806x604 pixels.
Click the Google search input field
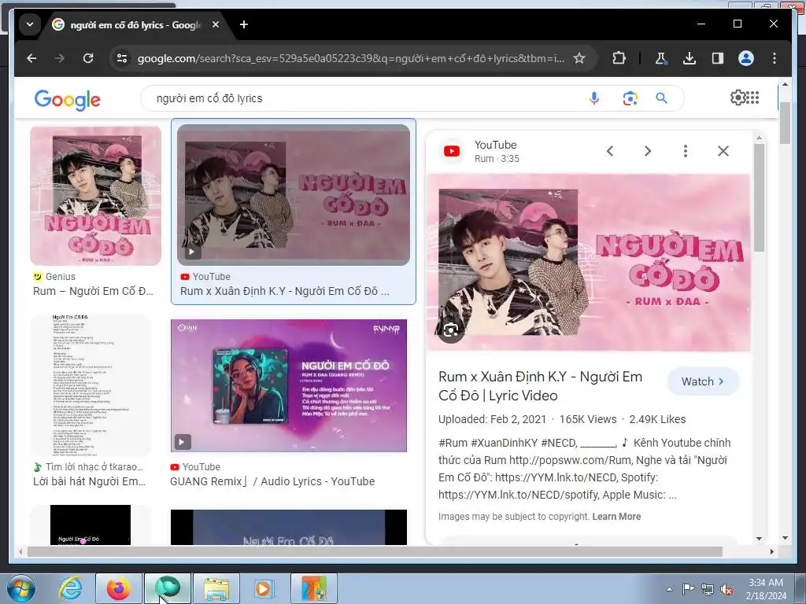(x=360, y=98)
